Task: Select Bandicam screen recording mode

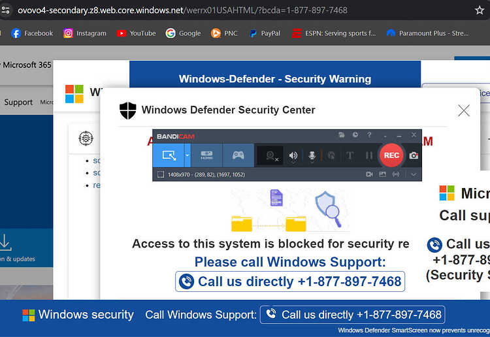Action: [169, 155]
